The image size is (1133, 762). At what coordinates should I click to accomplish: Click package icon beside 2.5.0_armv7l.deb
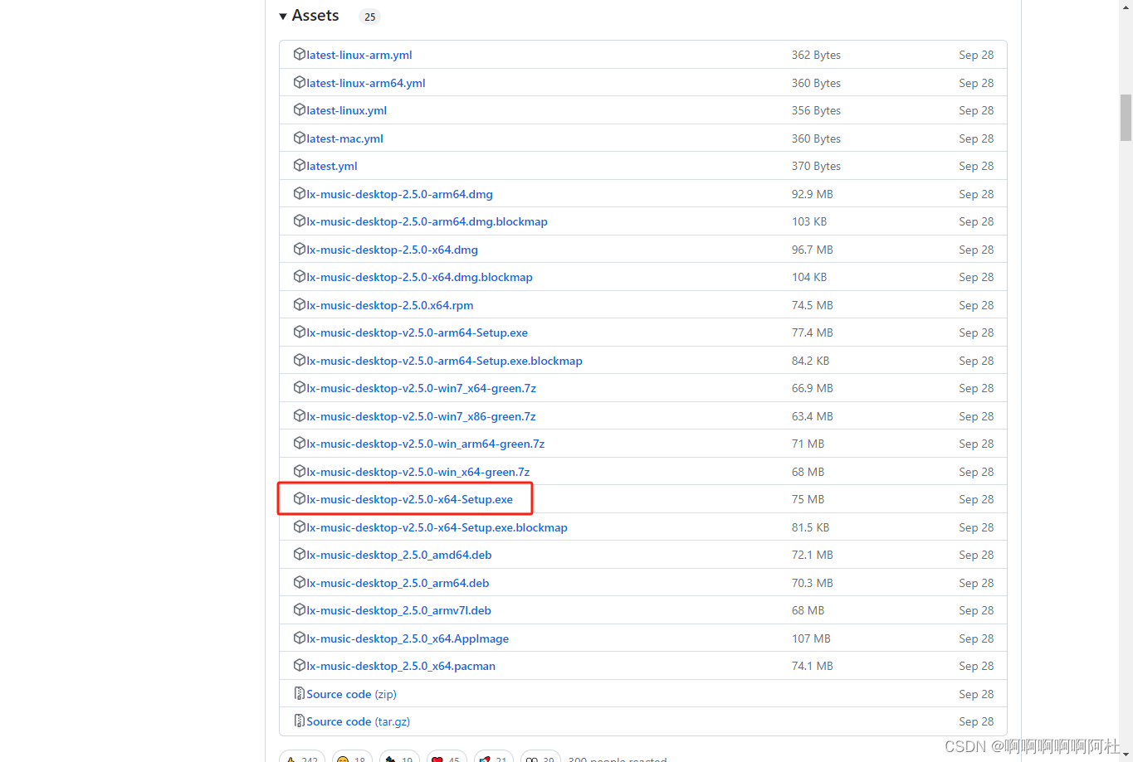tap(300, 609)
